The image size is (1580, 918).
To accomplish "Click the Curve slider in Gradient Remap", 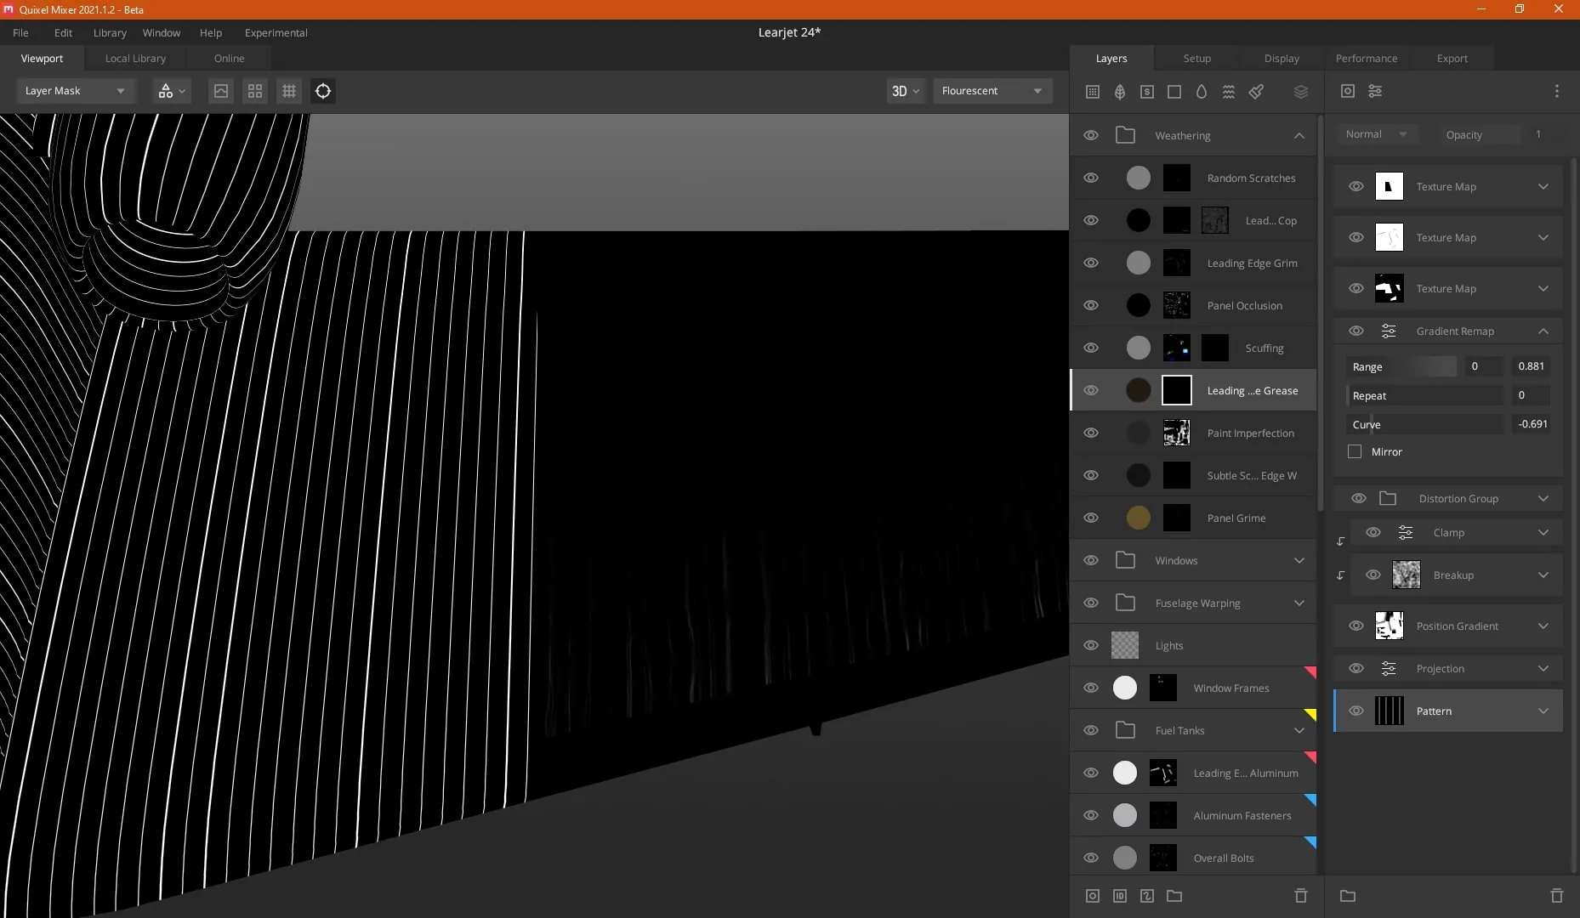I will pos(1426,424).
